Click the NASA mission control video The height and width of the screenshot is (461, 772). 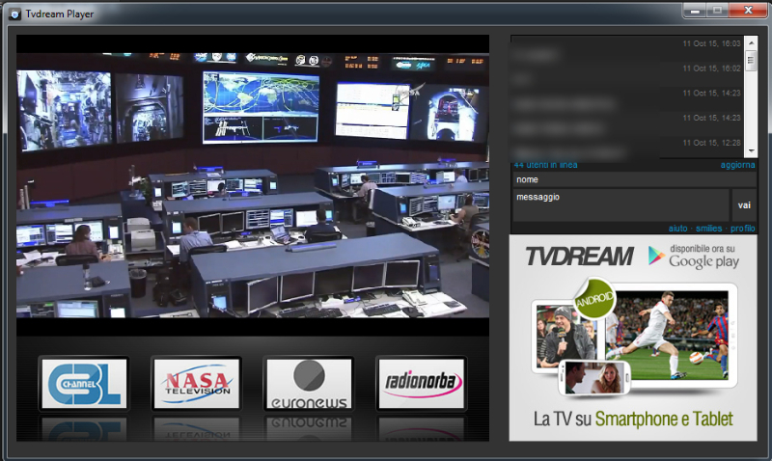[253, 193]
